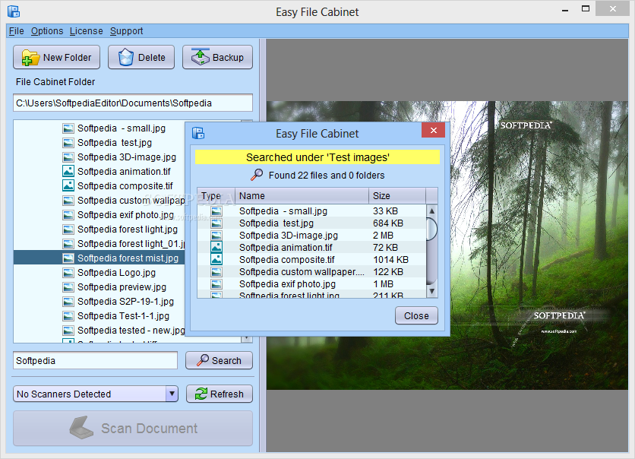The width and height of the screenshot is (635, 459).
Task: Click results list scrollbar up arrow
Action: point(431,211)
